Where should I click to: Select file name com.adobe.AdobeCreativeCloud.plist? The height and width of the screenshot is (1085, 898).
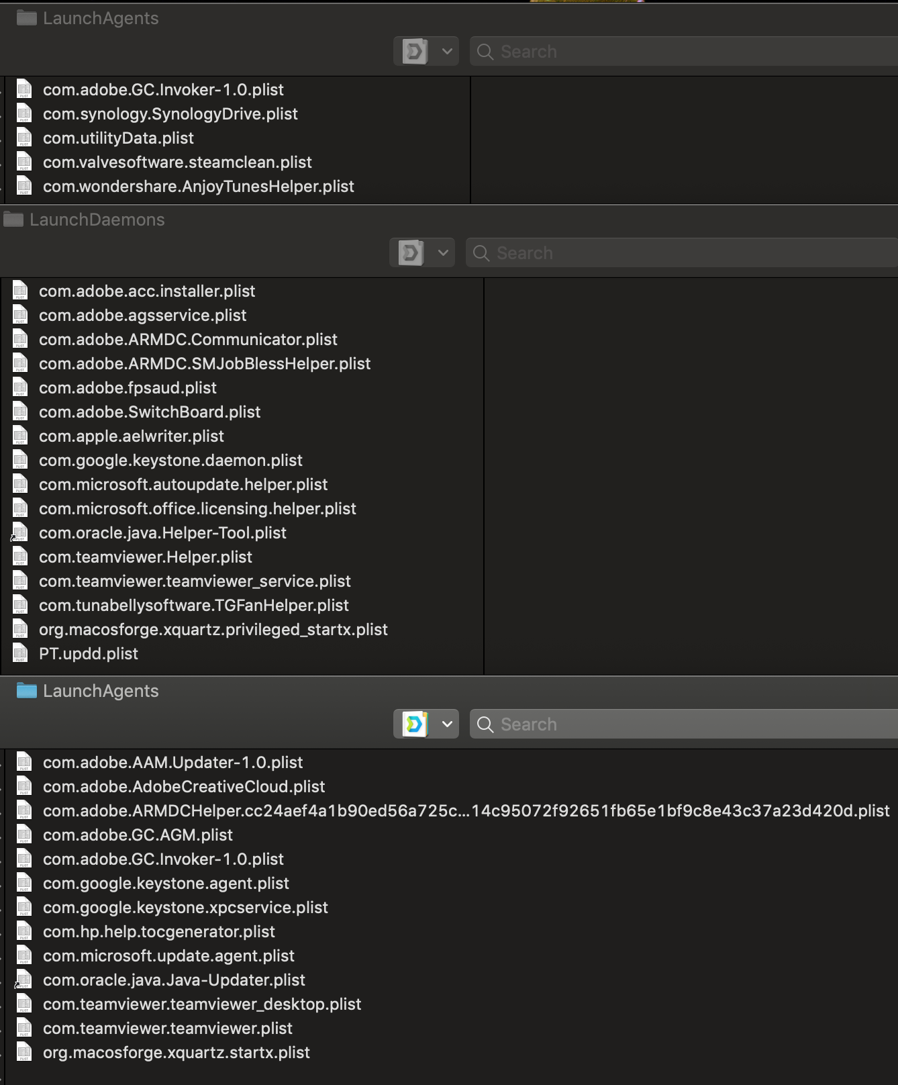tap(184, 786)
